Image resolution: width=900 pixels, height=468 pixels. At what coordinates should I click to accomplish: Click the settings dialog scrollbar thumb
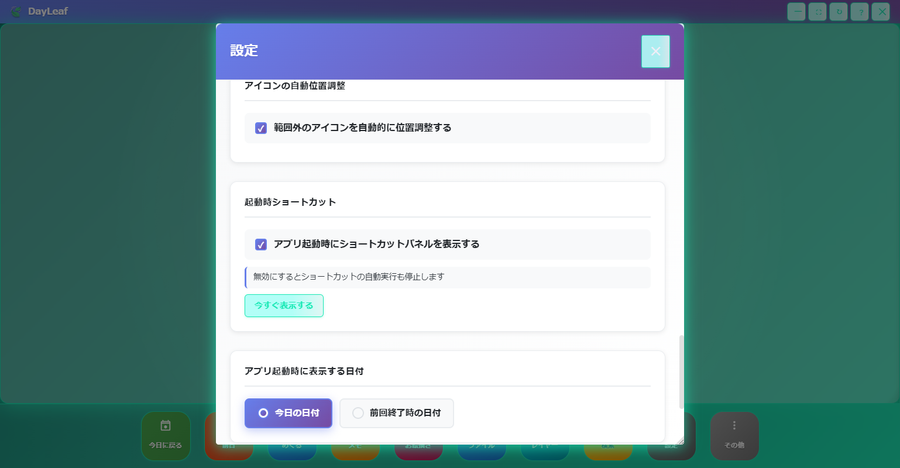coord(681,371)
